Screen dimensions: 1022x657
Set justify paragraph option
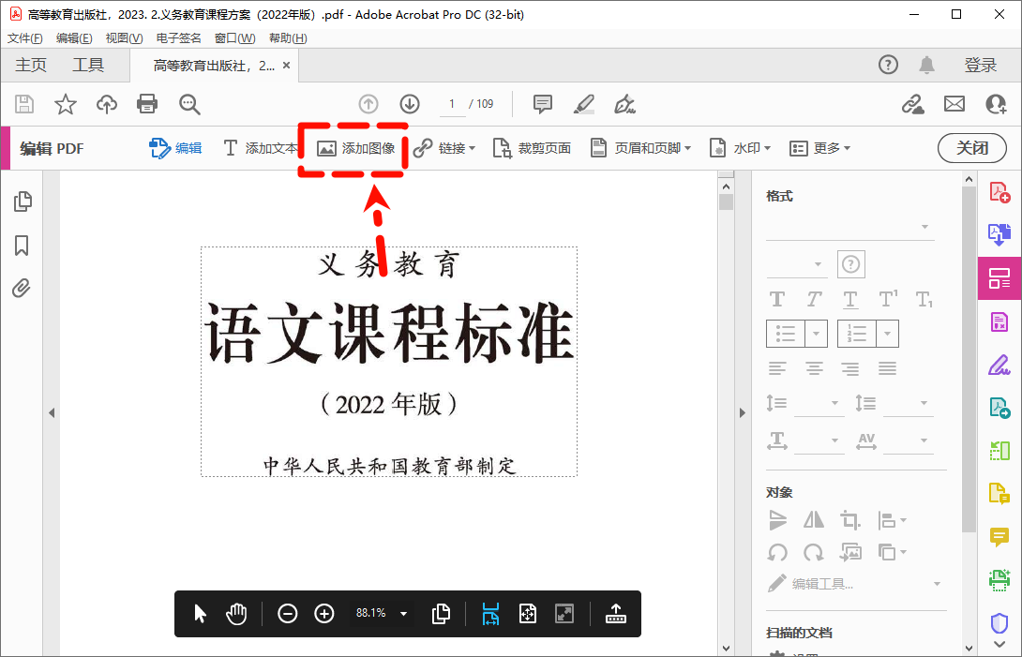click(x=887, y=369)
